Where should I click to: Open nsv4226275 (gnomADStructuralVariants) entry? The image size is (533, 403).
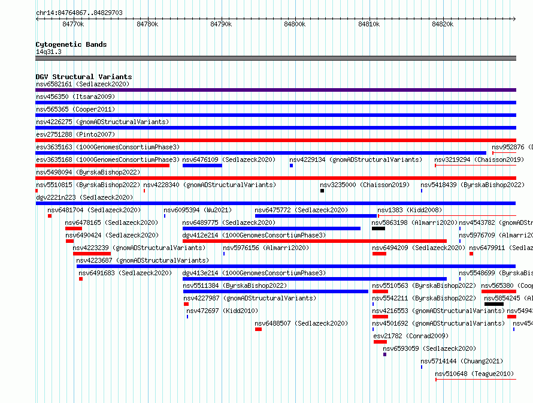coord(102,122)
